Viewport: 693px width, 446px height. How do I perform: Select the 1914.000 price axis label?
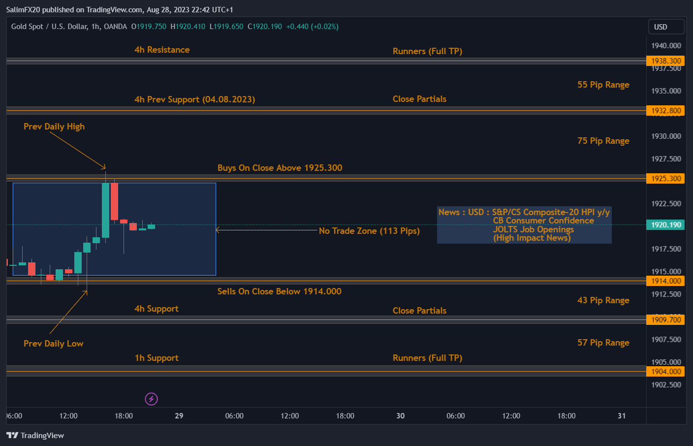pos(665,281)
